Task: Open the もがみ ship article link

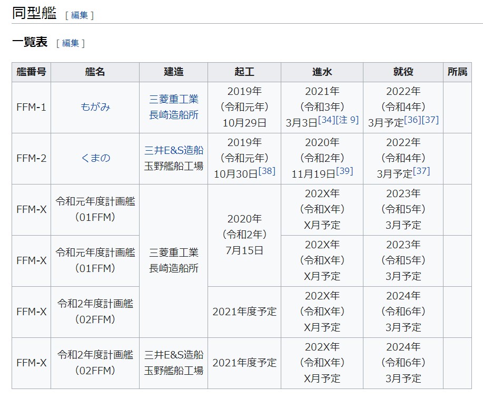Action: (x=95, y=107)
